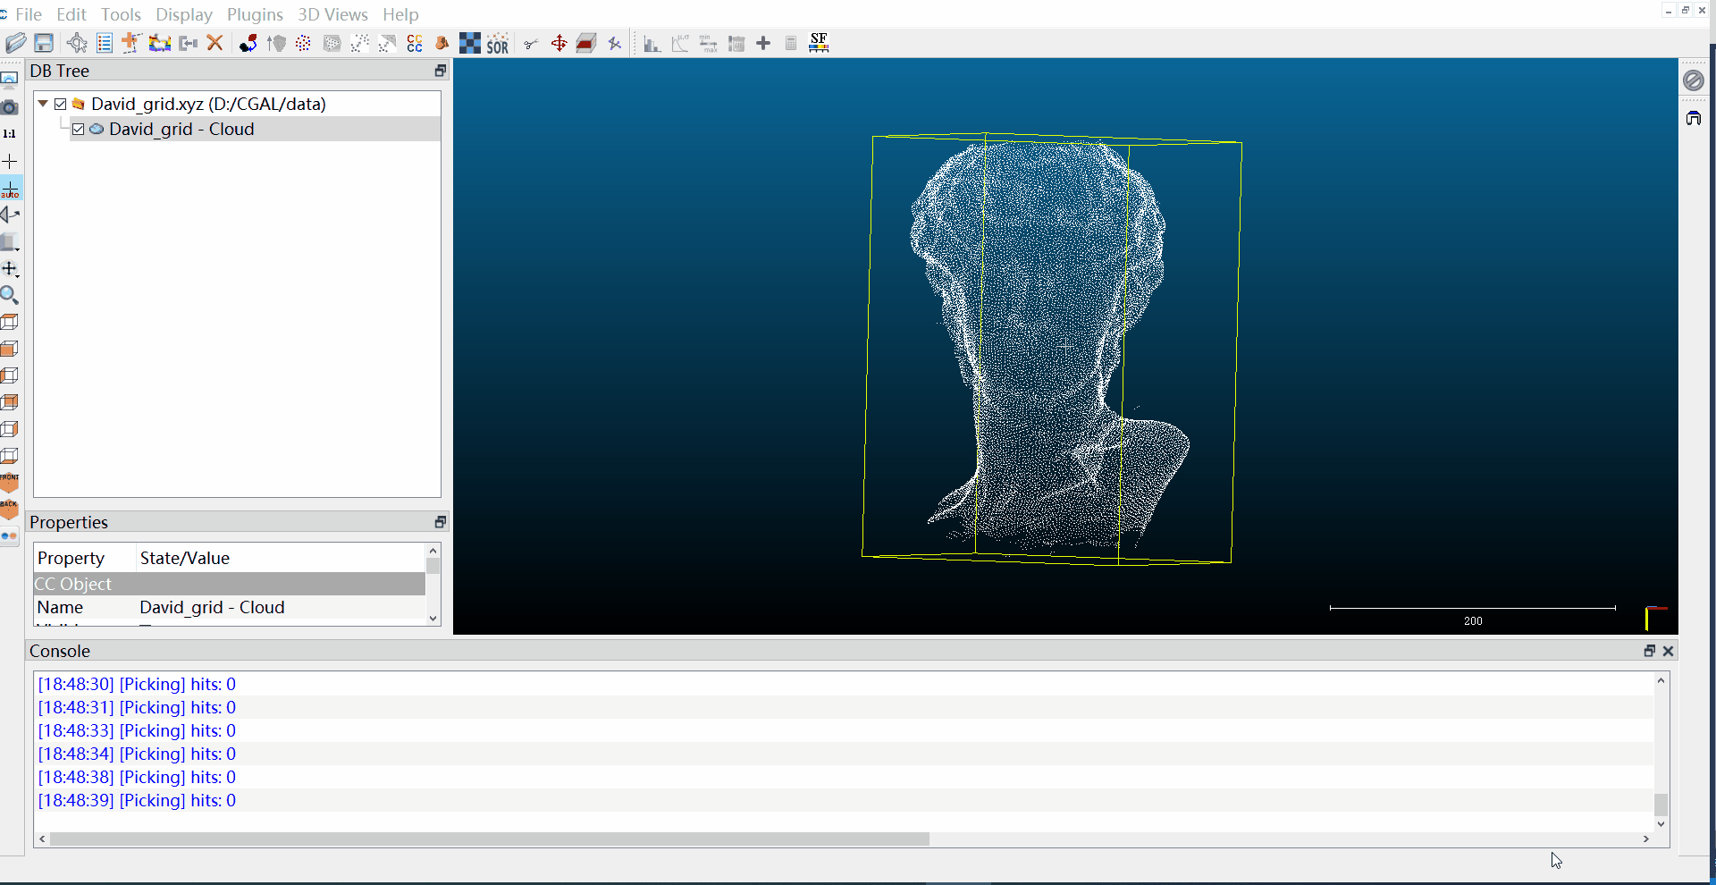Click the translate/rotate arrow icon in left sidebar
1716x885 pixels.
tap(10, 215)
